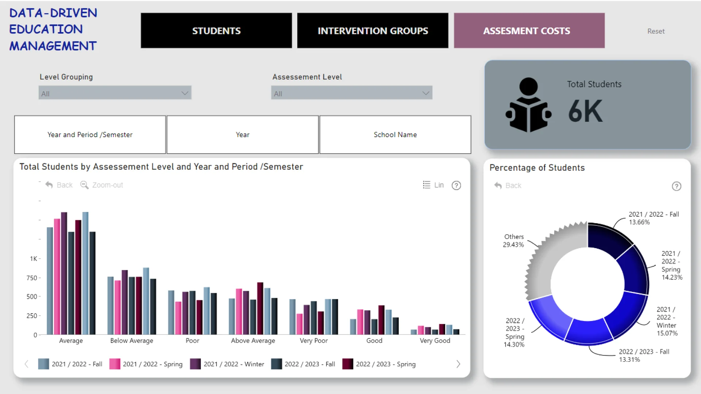
Task: Click the 6K total students value
Action: click(x=585, y=111)
